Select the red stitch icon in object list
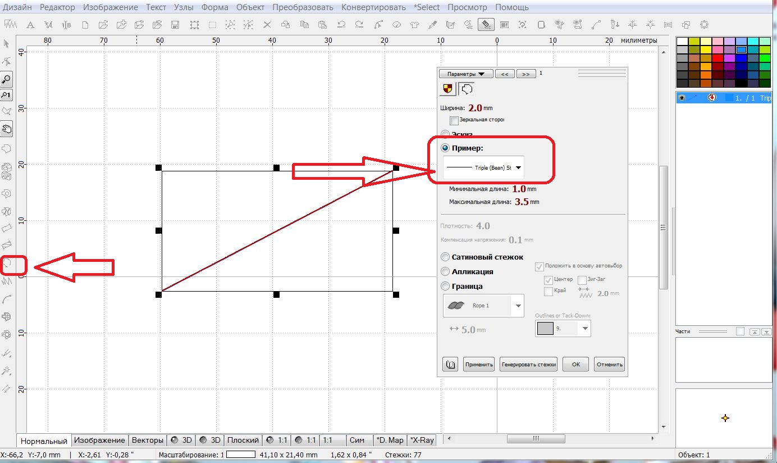The height and width of the screenshot is (463, 777). point(712,98)
